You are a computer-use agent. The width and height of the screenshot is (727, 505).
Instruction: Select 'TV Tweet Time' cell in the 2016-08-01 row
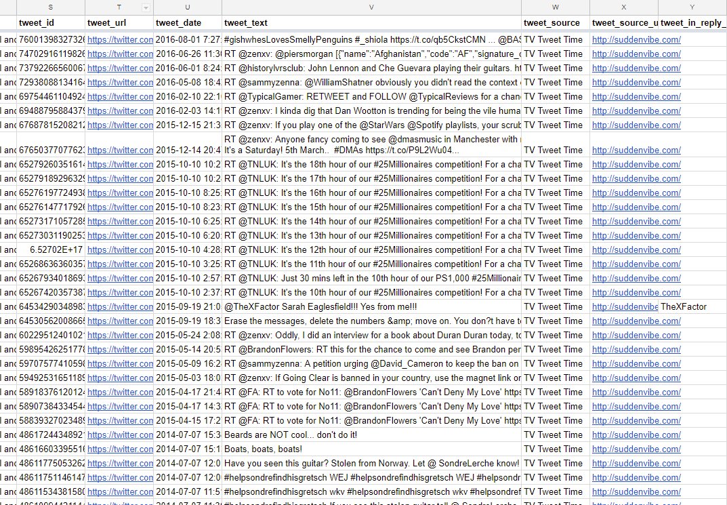(555, 40)
